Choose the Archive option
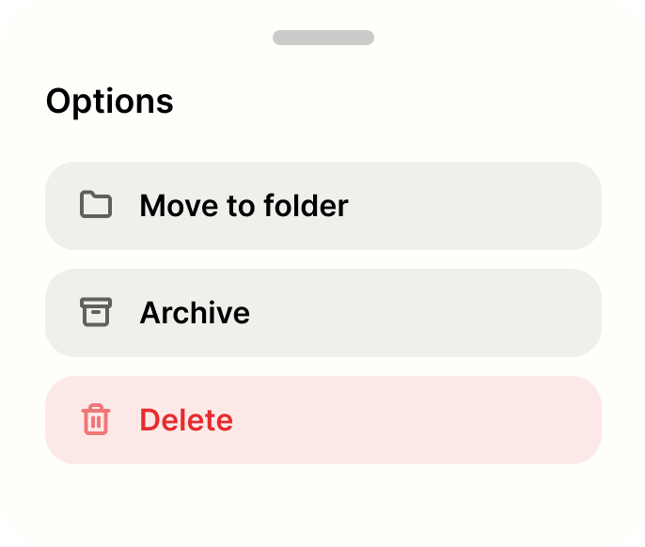This screenshot has height=547, width=645. [322, 313]
